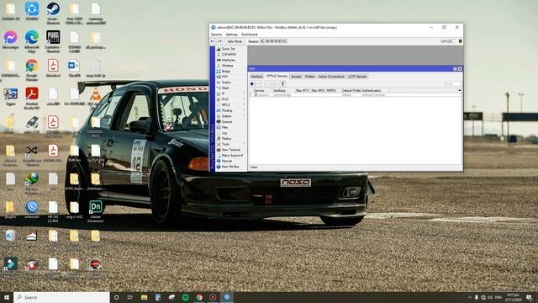538x303 pixels.
Task: Close the PPP inner window
Action: (460, 69)
